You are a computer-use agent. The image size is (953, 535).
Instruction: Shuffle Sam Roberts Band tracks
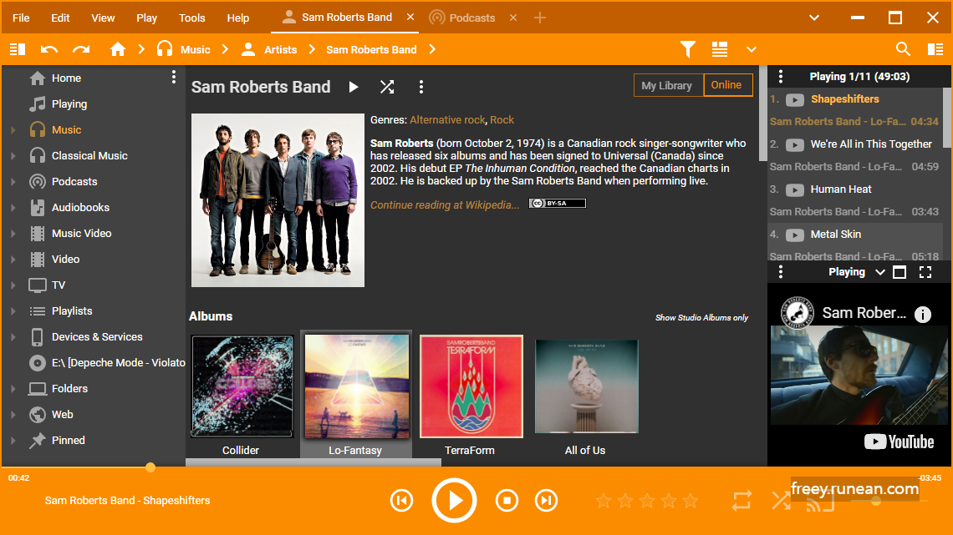(x=387, y=87)
